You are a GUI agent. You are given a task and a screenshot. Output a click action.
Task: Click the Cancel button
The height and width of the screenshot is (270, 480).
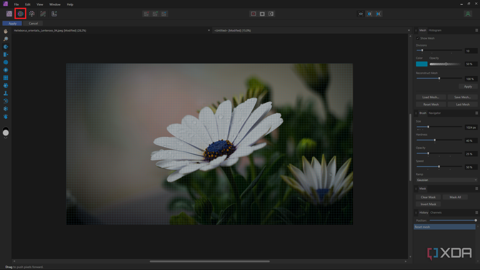coord(33,23)
